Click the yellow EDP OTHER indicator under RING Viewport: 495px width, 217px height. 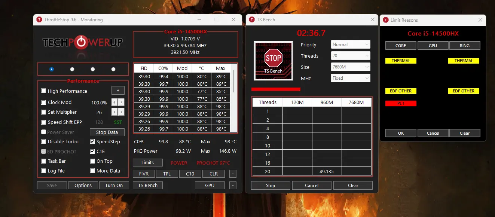click(464, 91)
